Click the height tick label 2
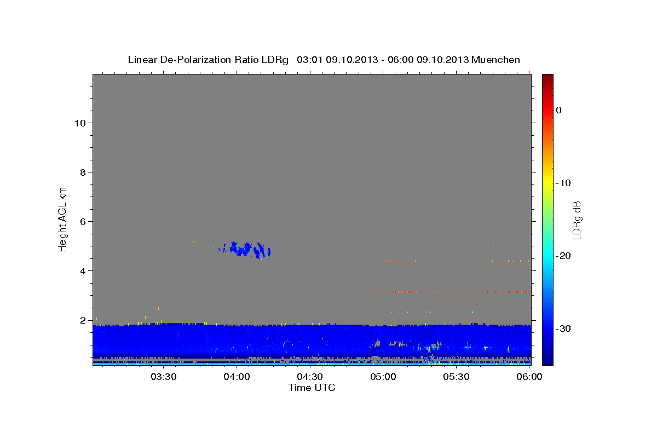This screenshot has height=438, width=657. (x=83, y=320)
